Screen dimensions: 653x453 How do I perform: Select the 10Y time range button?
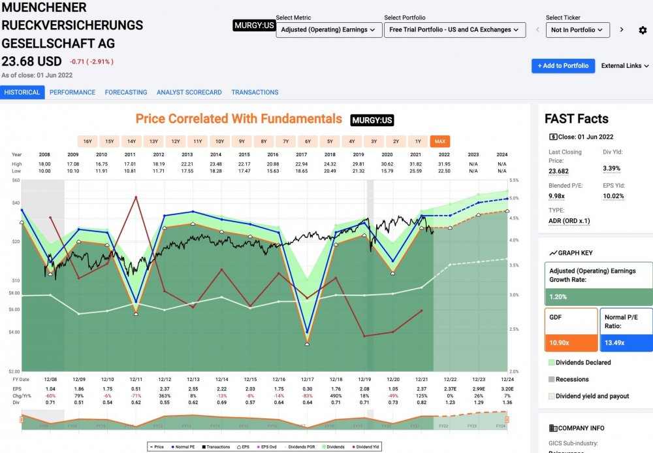[219, 141]
